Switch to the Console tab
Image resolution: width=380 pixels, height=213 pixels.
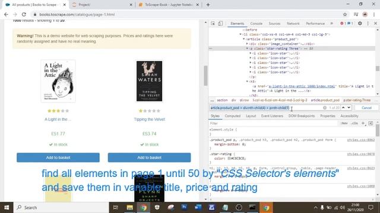(256, 24)
